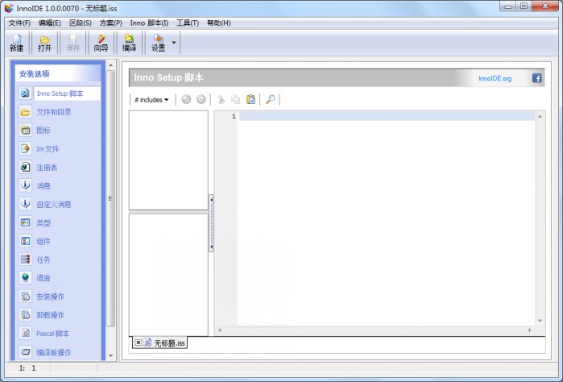Click the 打开 (Open) toolbar button
563x382 pixels.
(44, 43)
